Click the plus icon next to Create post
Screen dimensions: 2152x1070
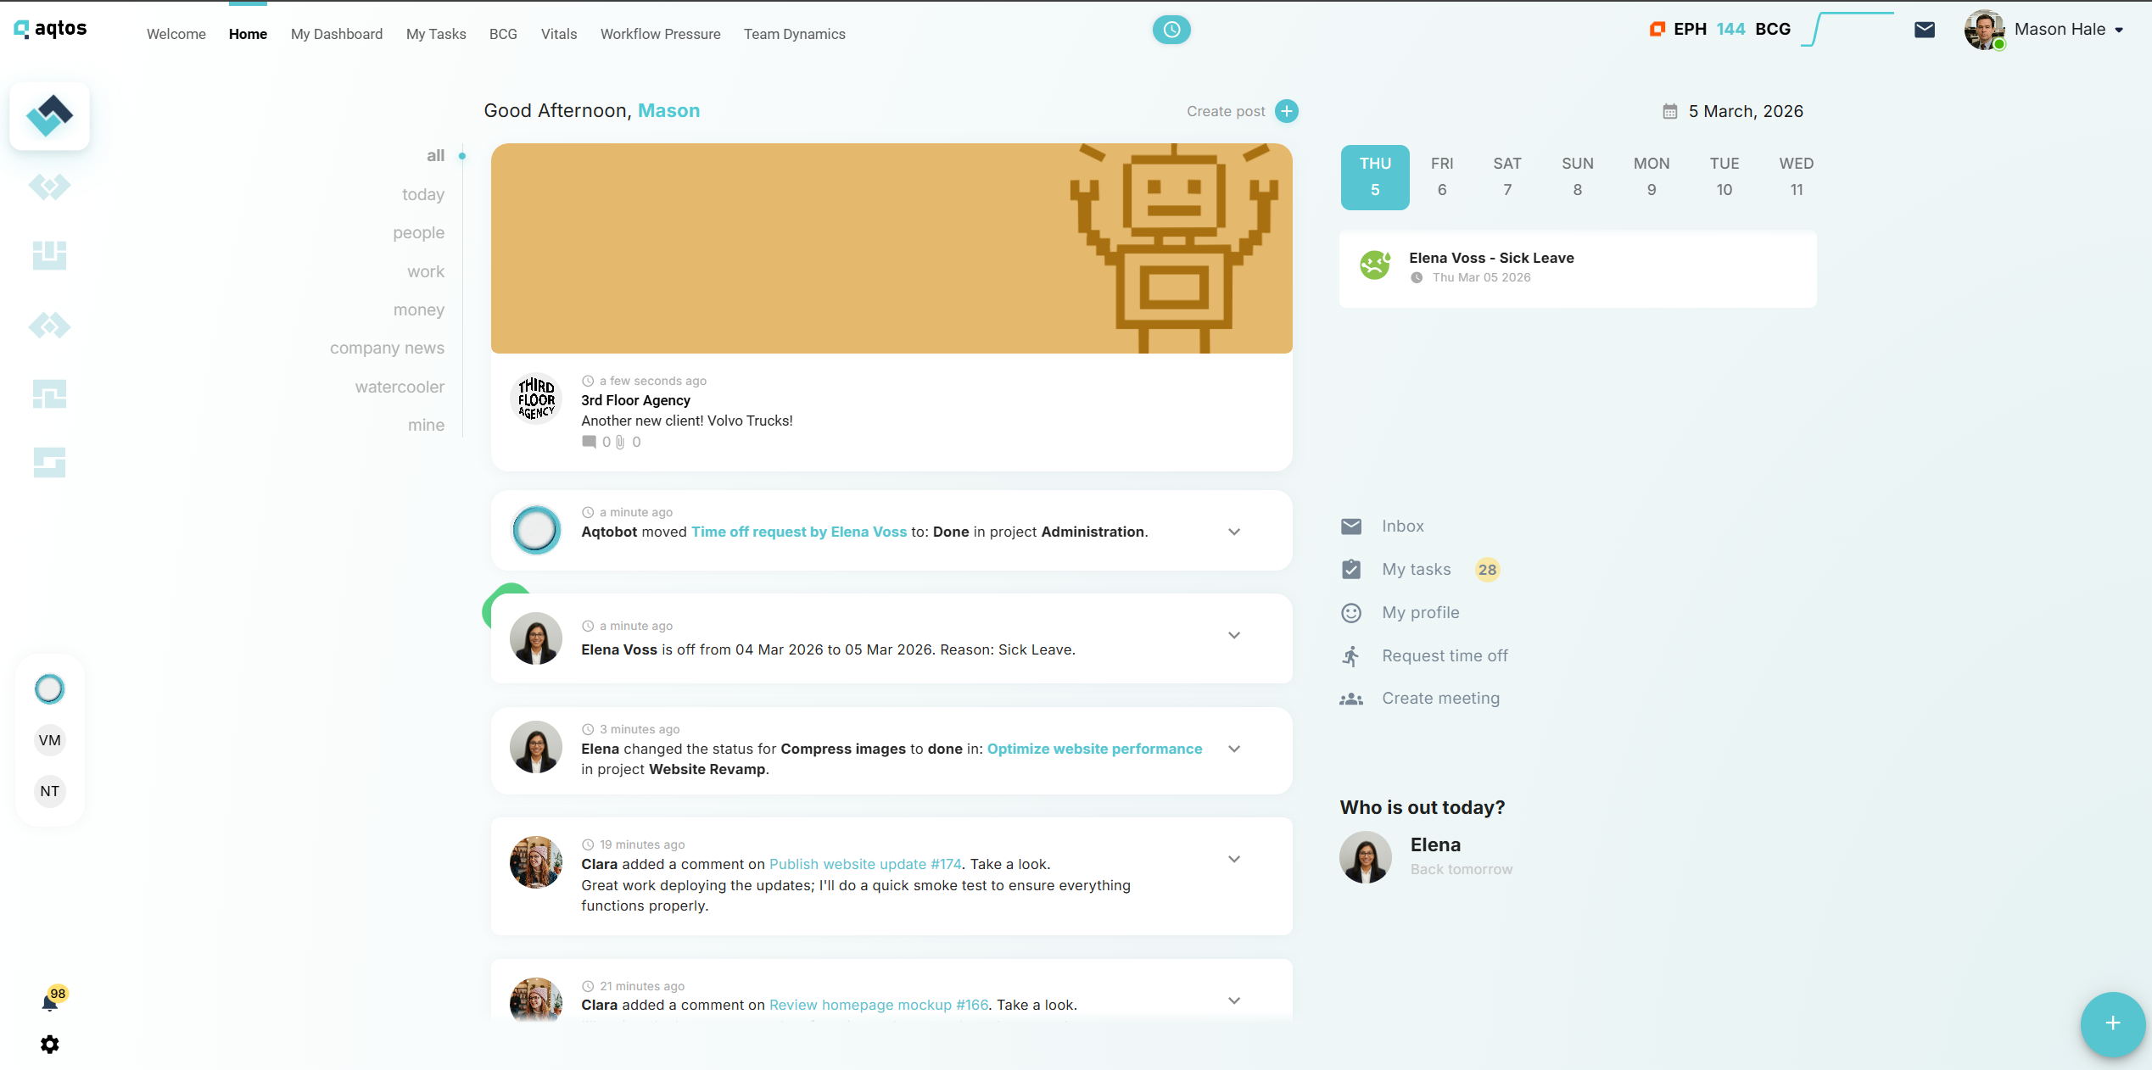[1287, 111]
